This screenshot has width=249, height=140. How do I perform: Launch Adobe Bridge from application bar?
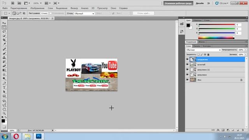point(13,3)
